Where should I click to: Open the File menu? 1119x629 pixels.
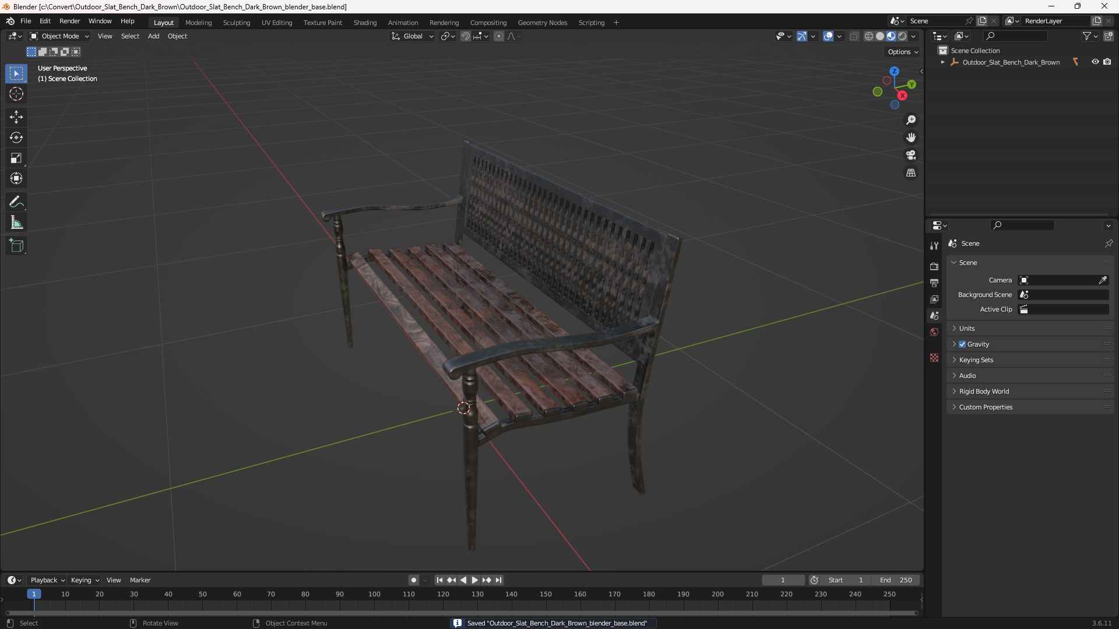[x=26, y=21]
